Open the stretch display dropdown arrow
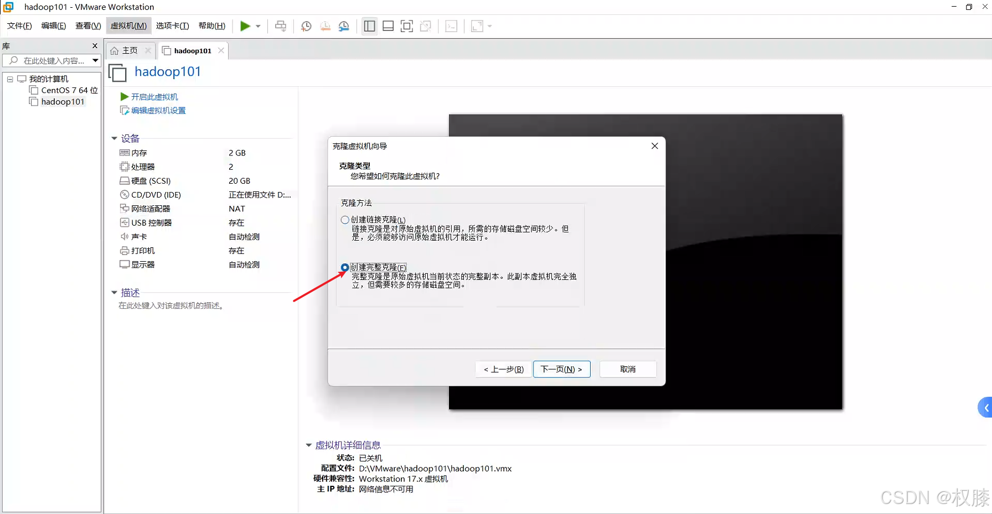The image size is (992, 514). click(490, 26)
